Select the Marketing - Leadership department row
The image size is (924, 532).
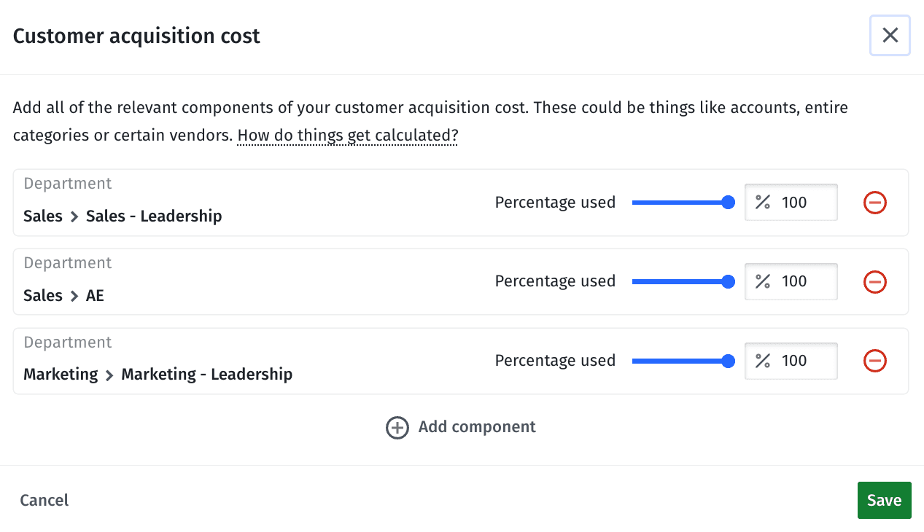[461, 361]
